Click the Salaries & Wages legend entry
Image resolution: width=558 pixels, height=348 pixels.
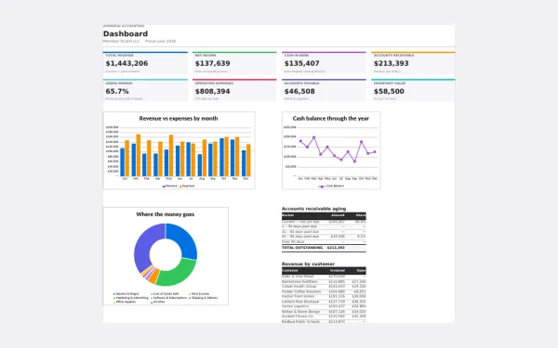tap(126, 294)
